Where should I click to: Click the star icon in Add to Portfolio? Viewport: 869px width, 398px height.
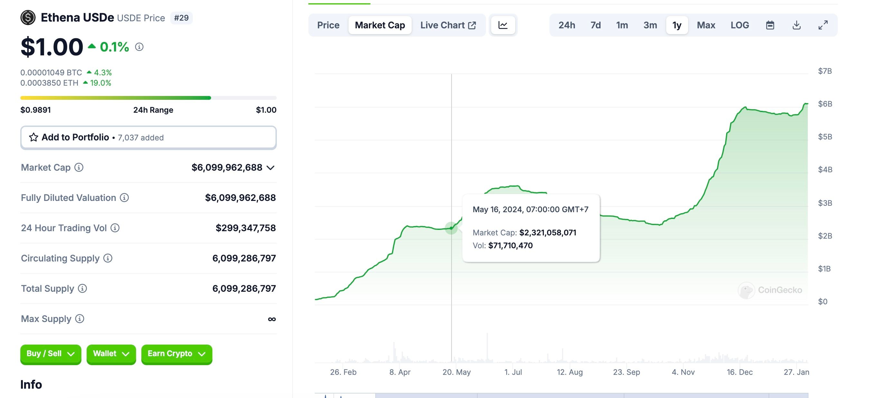coord(33,137)
